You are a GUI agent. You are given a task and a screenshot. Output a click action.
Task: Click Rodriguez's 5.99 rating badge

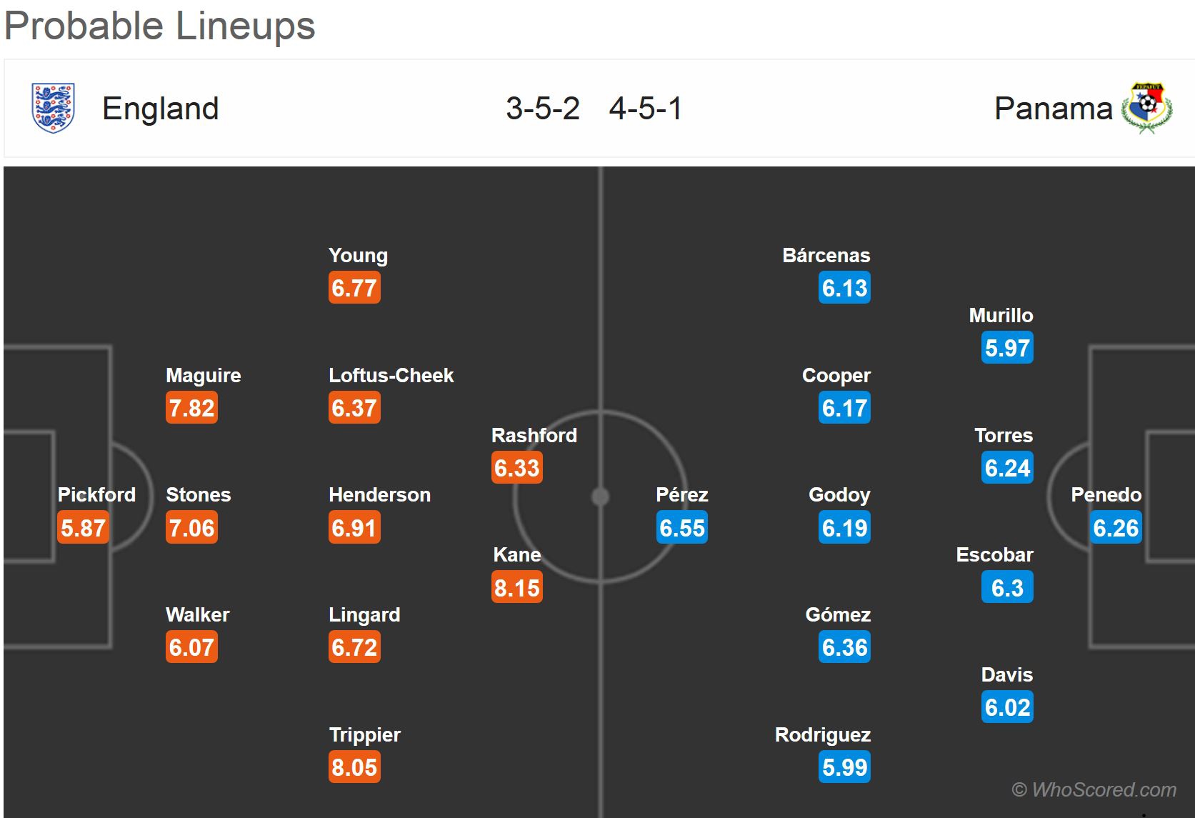tap(844, 767)
